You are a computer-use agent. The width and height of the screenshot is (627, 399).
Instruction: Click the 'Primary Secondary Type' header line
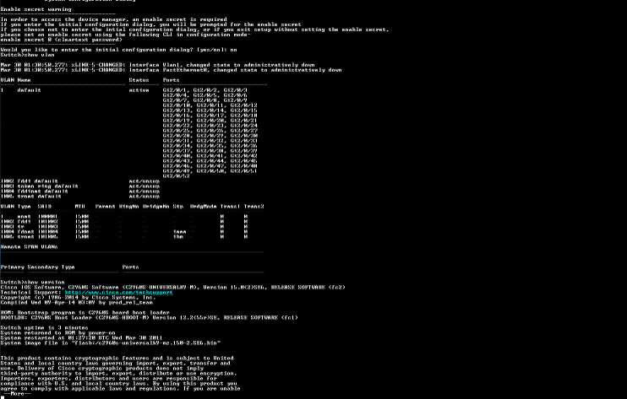37,267
